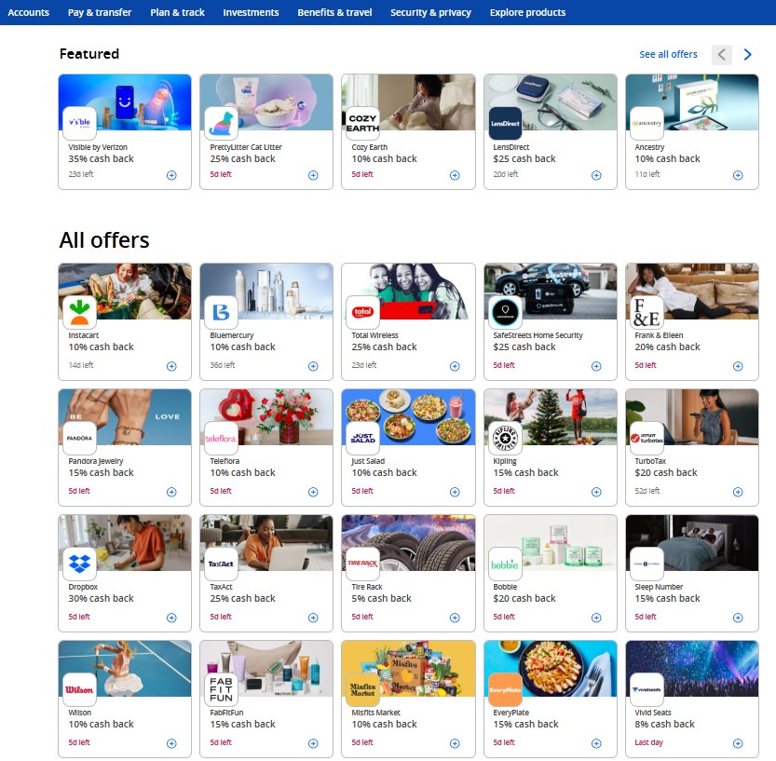Viewport: 776px width, 761px height.
Task: Add the Bobbie offer plus icon
Action: click(x=596, y=618)
